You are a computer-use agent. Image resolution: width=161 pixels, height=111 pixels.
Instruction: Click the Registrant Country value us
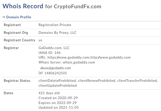pyautogui.click(x=40, y=40)
